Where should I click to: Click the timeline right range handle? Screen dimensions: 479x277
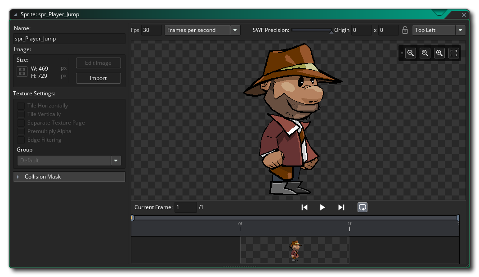pos(457,218)
